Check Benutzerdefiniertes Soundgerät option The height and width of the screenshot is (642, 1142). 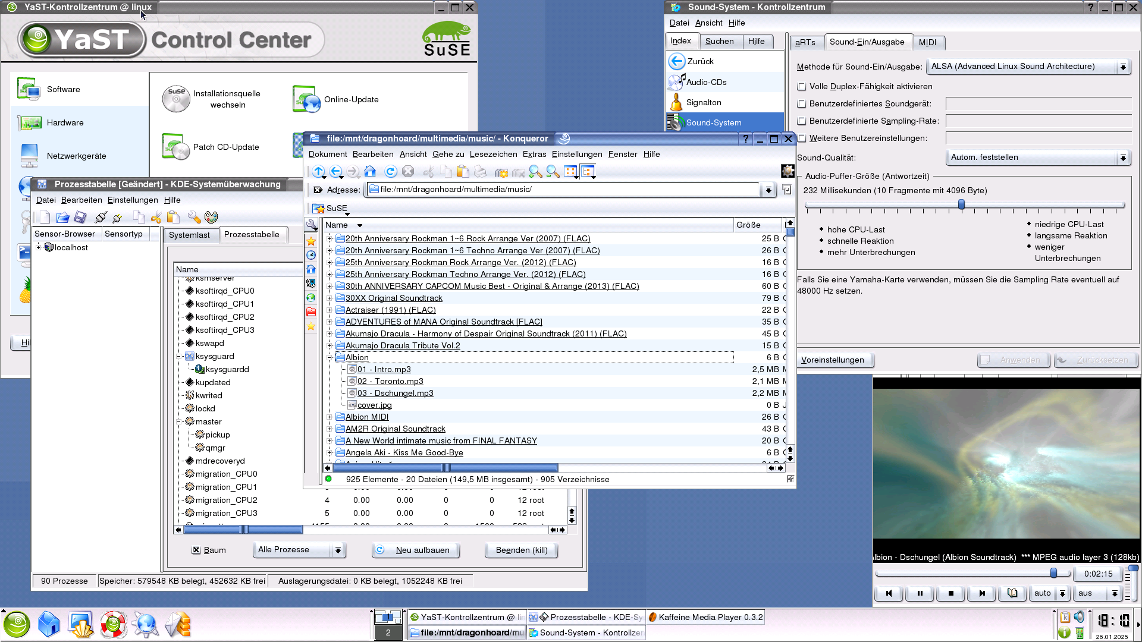tap(802, 104)
